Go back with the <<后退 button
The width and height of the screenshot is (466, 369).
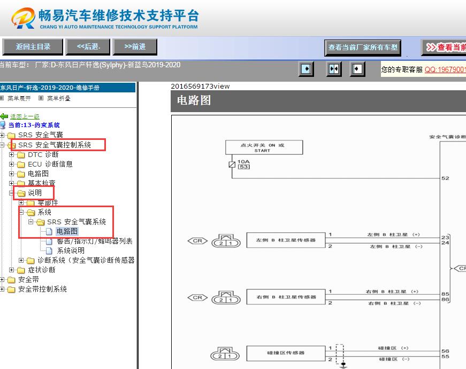coord(88,46)
